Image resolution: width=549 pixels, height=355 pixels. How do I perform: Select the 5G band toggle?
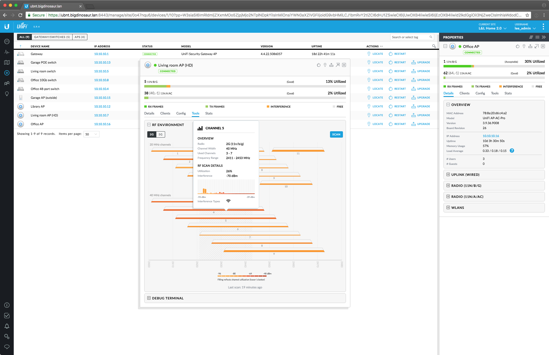coord(160,134)
